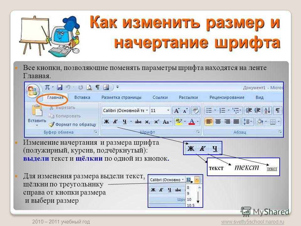The image size is (301, 226).
Task: Open the highlight color dropdown arrow
Action: click(185, 122)
